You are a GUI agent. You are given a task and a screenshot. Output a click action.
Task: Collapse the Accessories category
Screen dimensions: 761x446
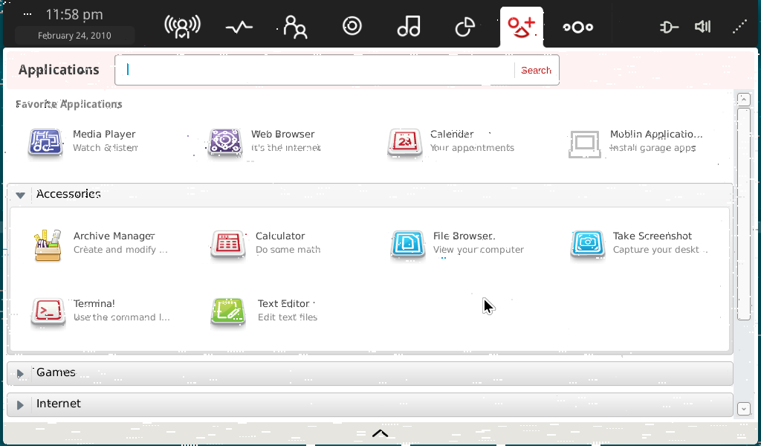21,195
